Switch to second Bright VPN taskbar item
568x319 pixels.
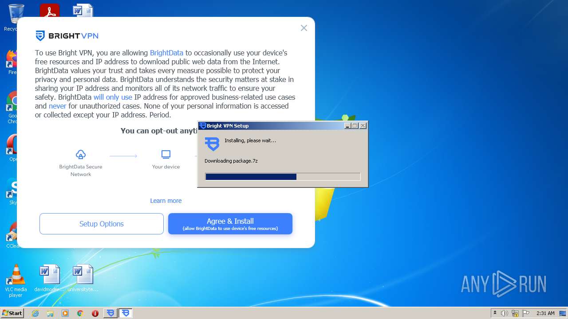click(126, 313)
